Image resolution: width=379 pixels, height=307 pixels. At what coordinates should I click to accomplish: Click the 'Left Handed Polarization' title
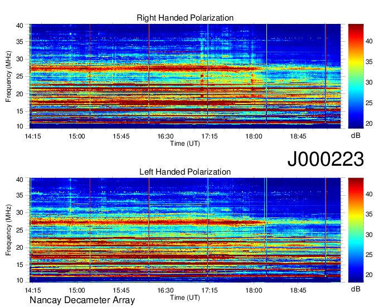click(x=185, y=172)
